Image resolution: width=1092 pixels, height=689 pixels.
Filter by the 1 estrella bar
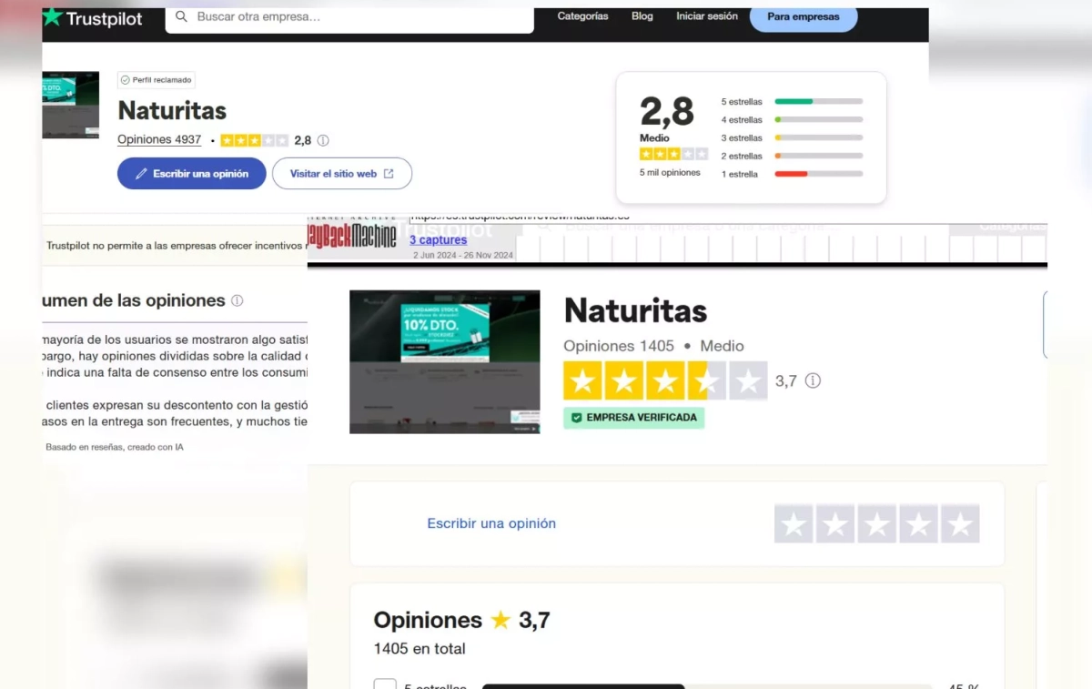click(x=817, y=174)
